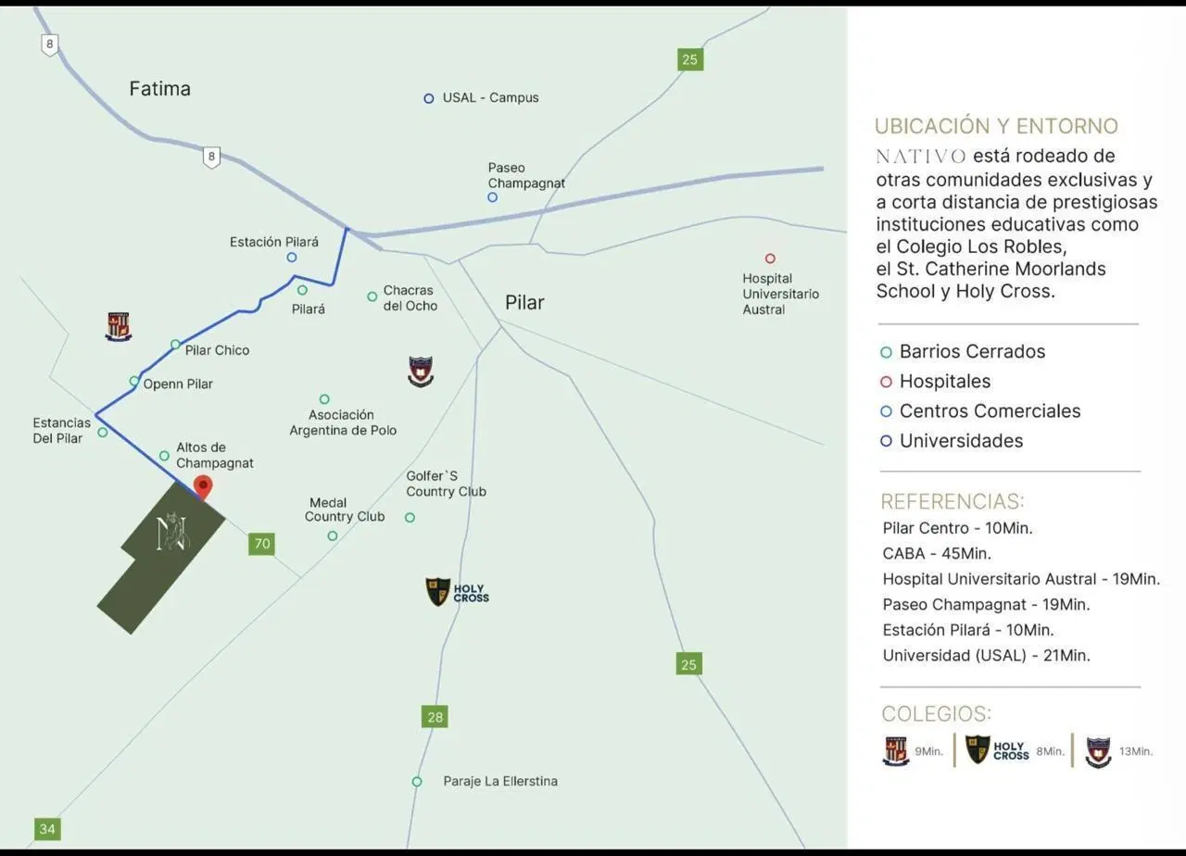Click the Openn Pilar circle marker
This screenshot has height=856, width=1186.
pos(134,381)
